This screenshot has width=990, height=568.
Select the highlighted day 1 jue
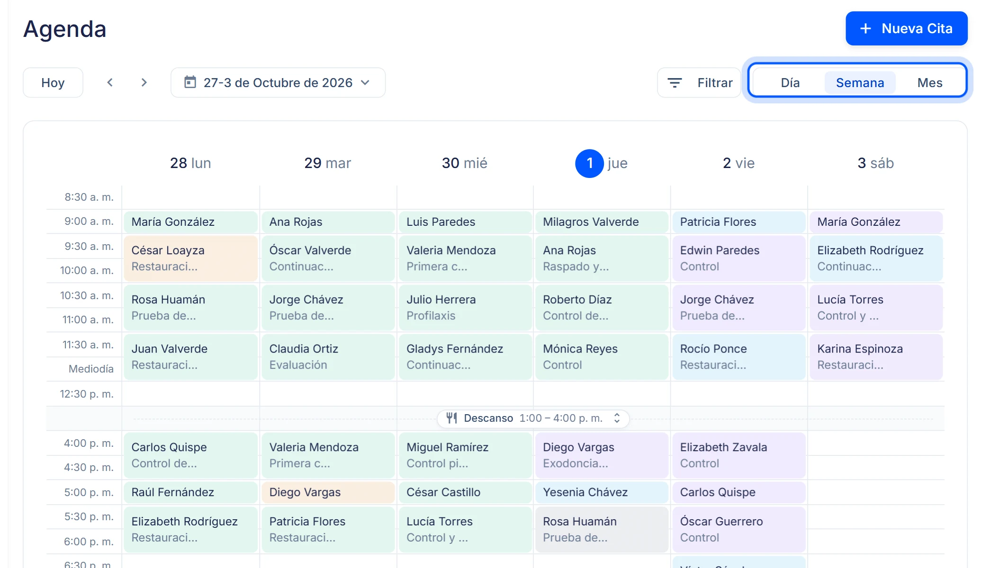(x=602, y=163)
